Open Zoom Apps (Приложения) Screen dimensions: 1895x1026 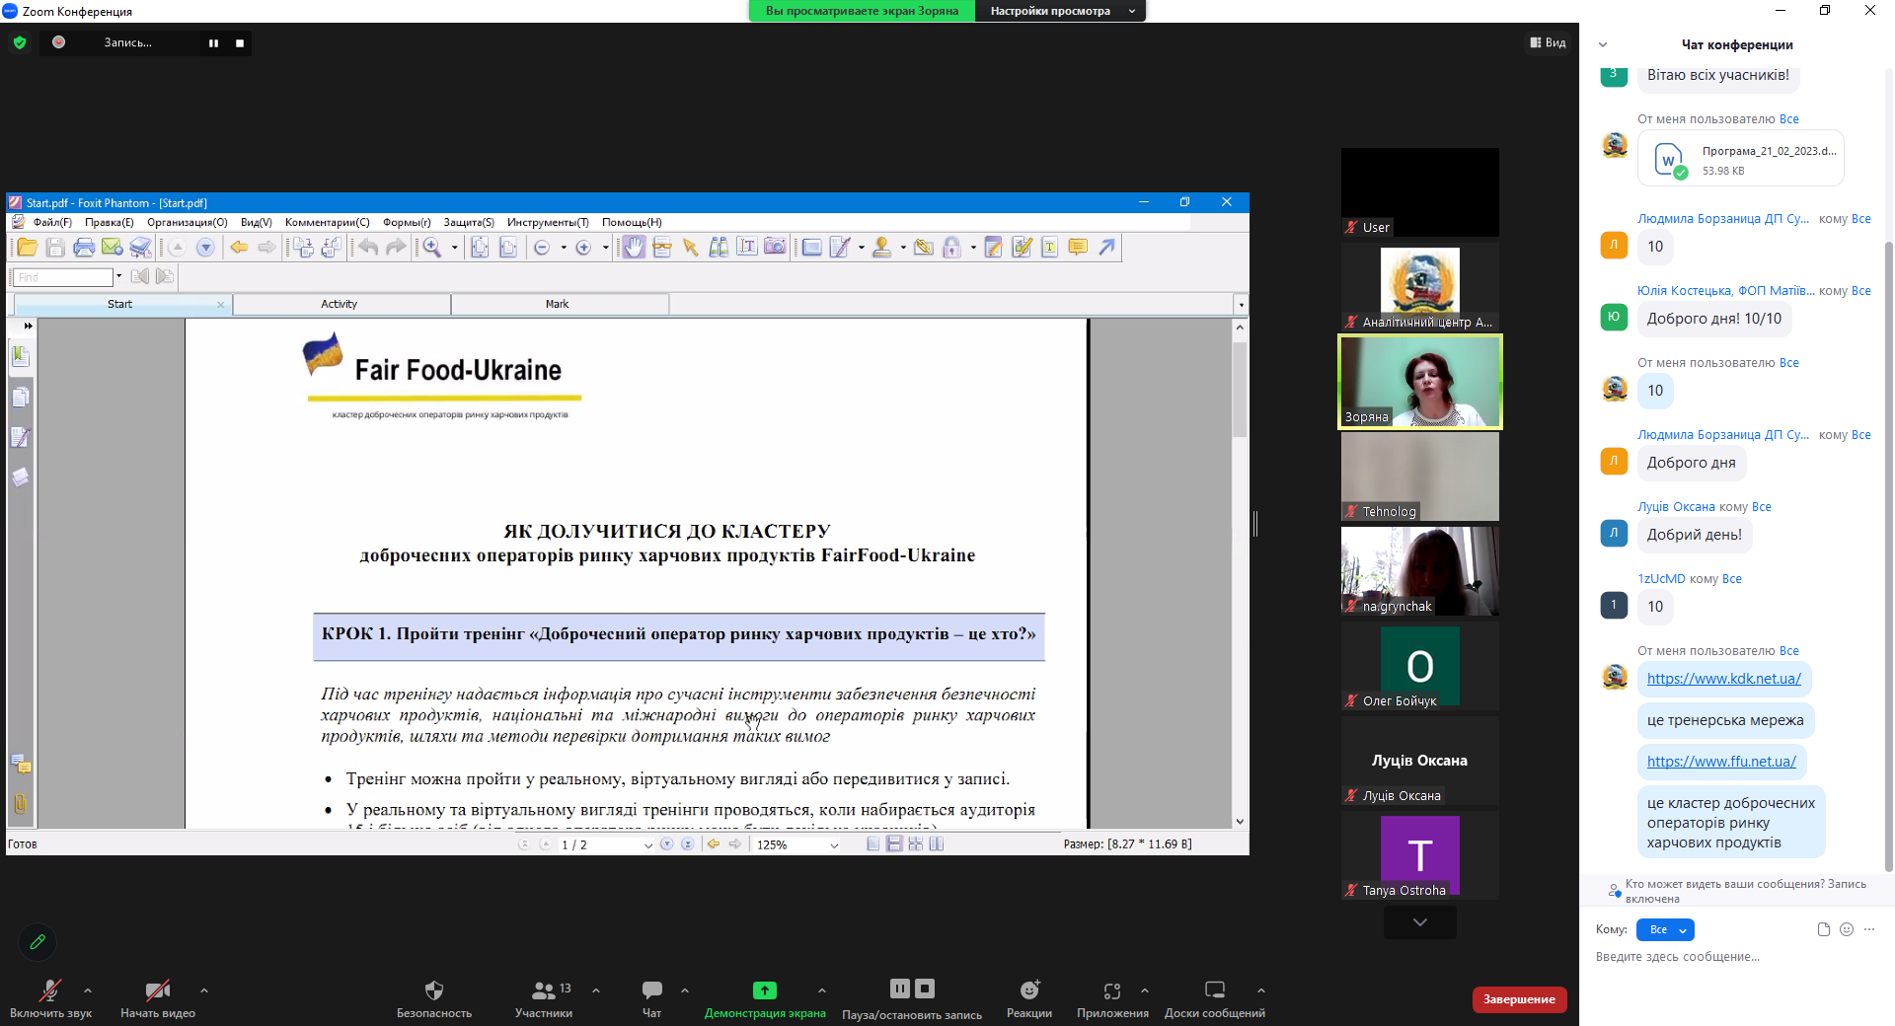click(x=1112, y=998)
